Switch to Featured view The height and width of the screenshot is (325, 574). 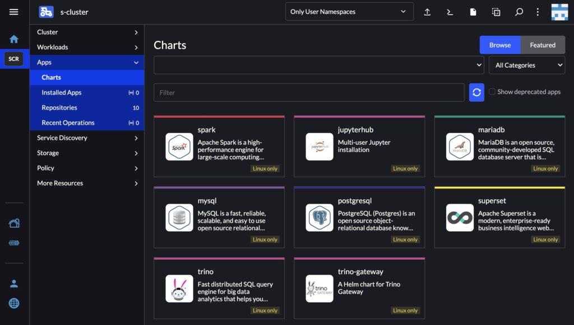point(543,45)
